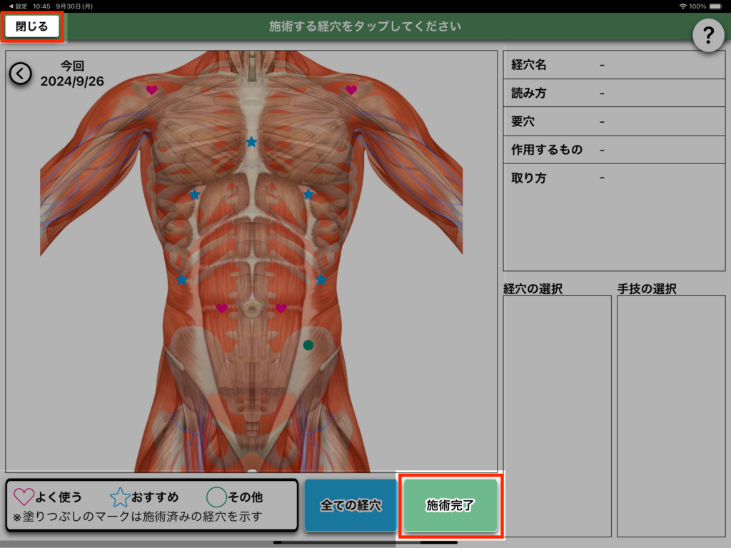Choose the heart marker left of the navel

(x=222, y=308)
